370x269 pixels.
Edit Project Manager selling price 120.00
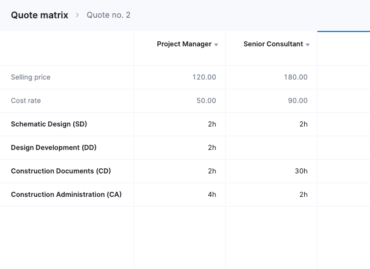pyautogui.click(x=204, y=77)
